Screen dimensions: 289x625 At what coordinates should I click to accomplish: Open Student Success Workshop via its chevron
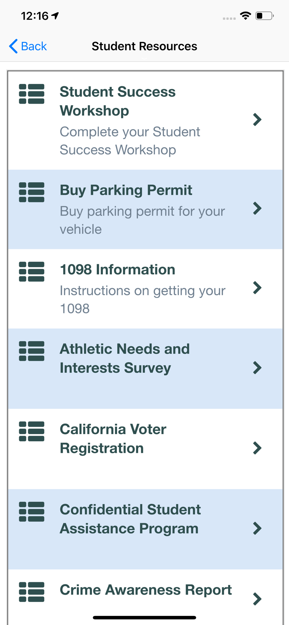[x=257, y=119]
